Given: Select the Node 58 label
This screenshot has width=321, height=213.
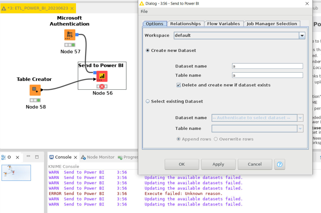Looking at the screenshot, I should (36, 107).
